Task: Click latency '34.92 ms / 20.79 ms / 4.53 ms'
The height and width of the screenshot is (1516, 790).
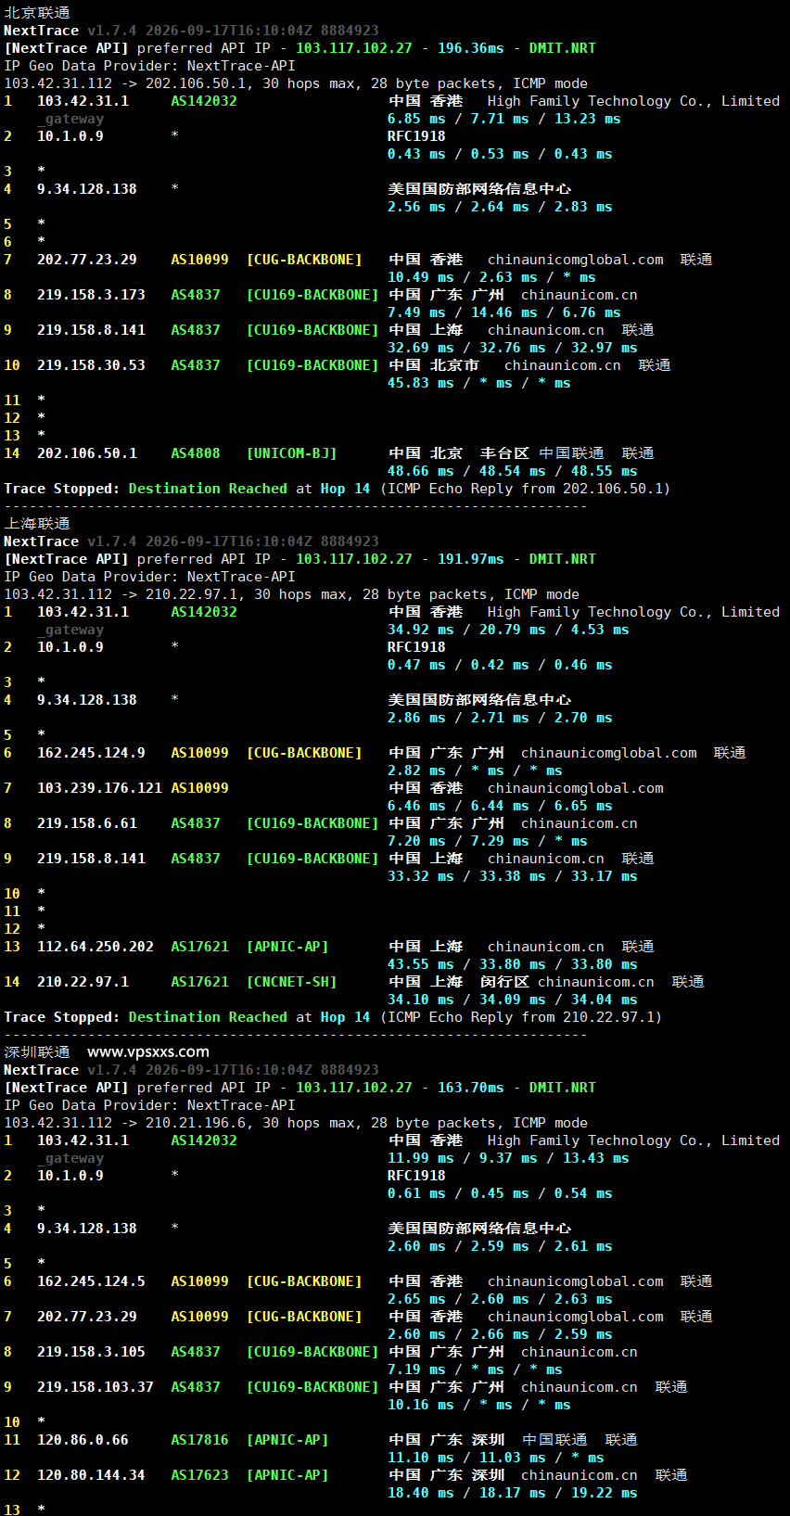Action: pyautogui.click(x=508, y=630)
